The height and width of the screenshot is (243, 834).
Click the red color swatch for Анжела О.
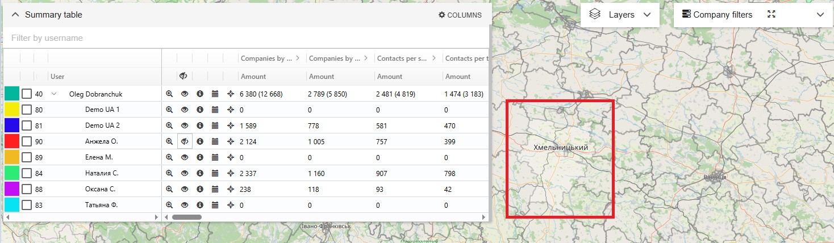tap(12, 141)
